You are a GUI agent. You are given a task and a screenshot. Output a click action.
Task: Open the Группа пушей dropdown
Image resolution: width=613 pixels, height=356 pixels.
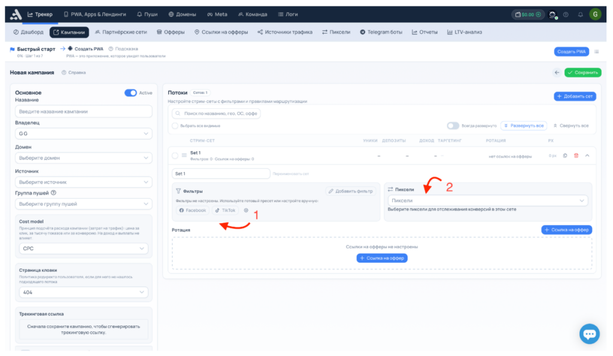point(84,204)
